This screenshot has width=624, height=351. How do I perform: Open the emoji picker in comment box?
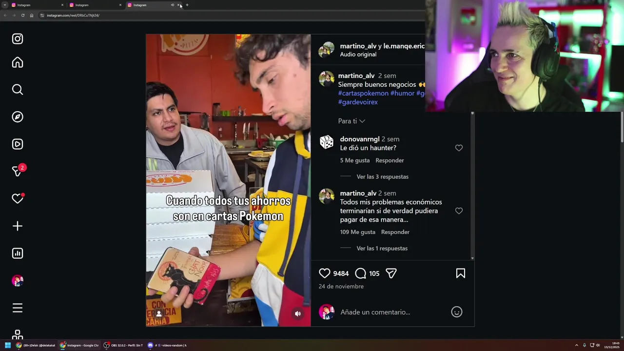click(x=457, y=312)
